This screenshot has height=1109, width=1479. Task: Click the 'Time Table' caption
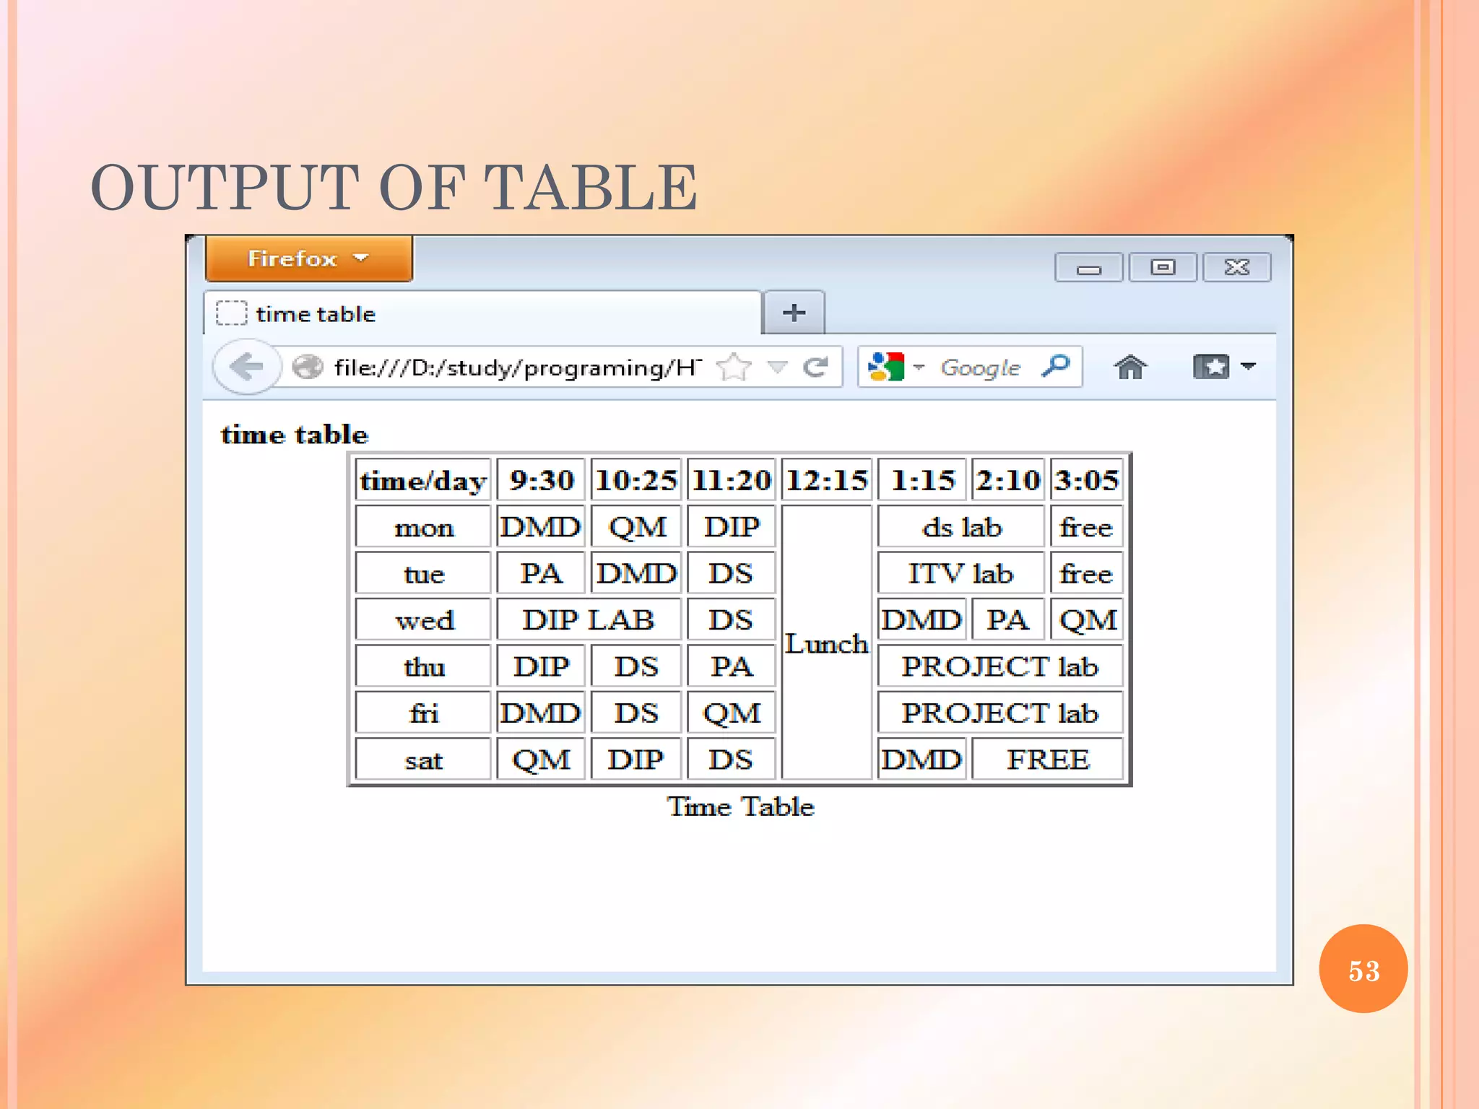(740, 806)
